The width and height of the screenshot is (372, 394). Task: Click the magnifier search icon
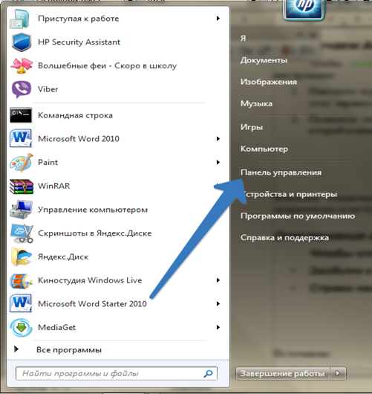tap(208, 374)
